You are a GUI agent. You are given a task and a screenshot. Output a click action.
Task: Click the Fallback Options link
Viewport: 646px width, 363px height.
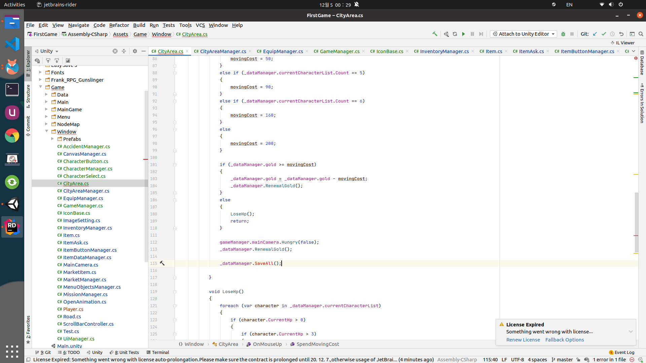tap(564, 340)
